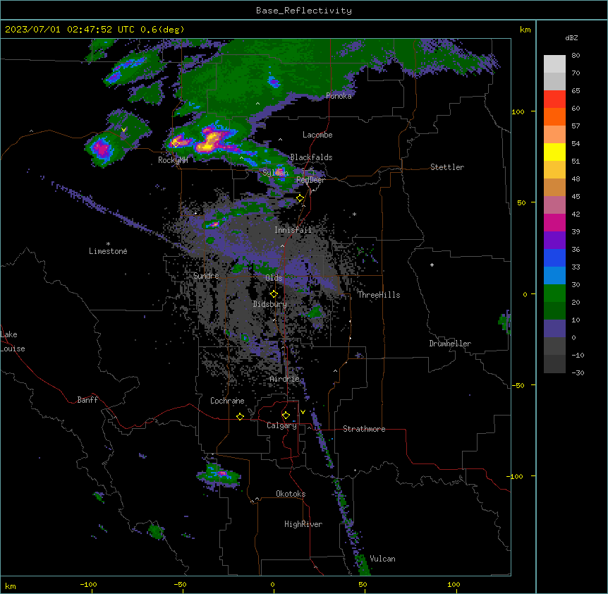Viewport: 608px width, 594px height.
Task: Click the Cochrane town label
Action: 227,401
